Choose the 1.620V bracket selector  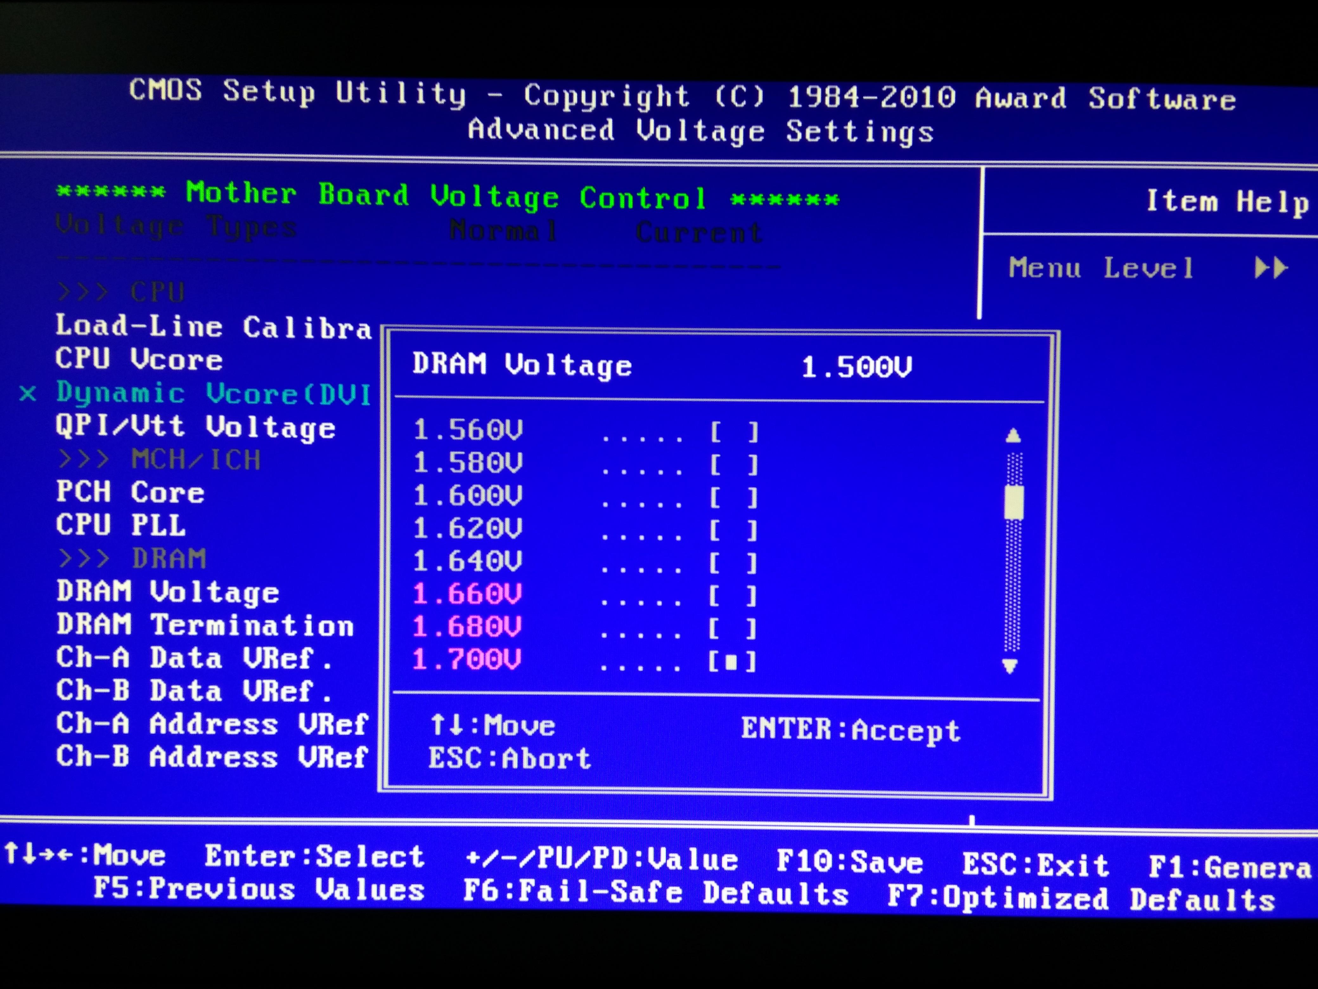click(734, 530)
